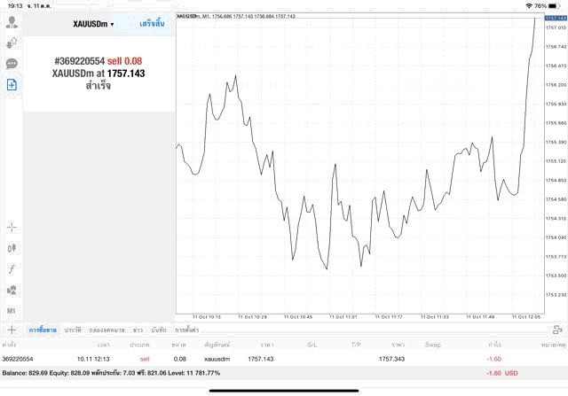Open the indicators function icon
Viewport: 568px width, 396px height.
pyautogui.click(x=12, y=268)
